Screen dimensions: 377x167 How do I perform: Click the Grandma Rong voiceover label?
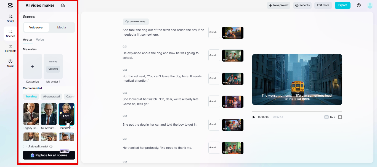(x=136, y=22)
